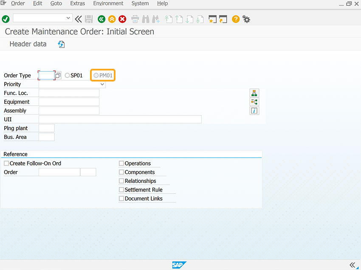Click the yellow Exit up-arrow icon
Screen dimensions: 361x270
click(112, 19)
